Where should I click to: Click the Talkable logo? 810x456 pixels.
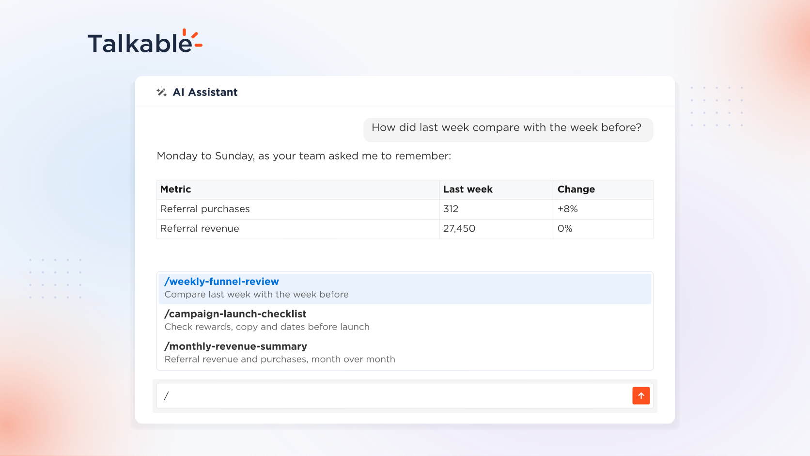point(145,42)
